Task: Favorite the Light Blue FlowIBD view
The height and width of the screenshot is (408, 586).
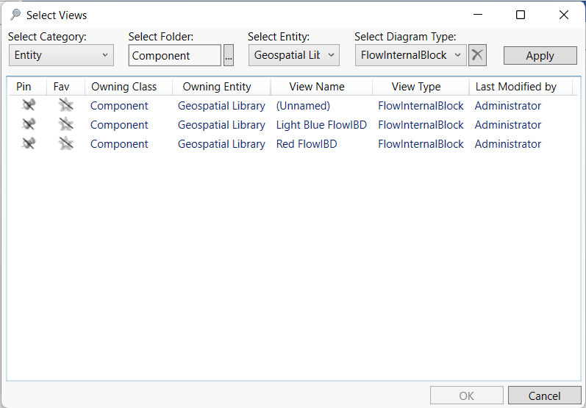Action: [x=66, y=125]
